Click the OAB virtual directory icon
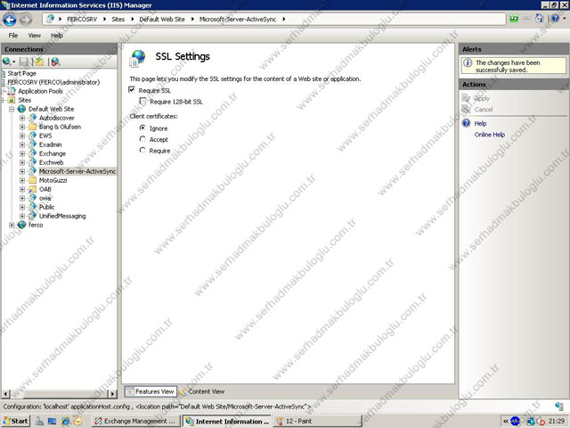 coord(32,189)
